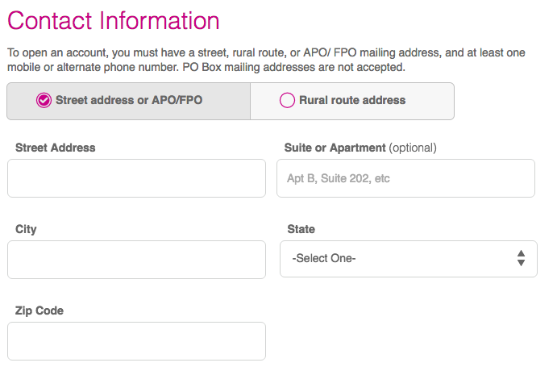Image resolution: width=557 pixels, height=371 pixels.
Task: Click the 'State' field label
Action: point(301,229)
